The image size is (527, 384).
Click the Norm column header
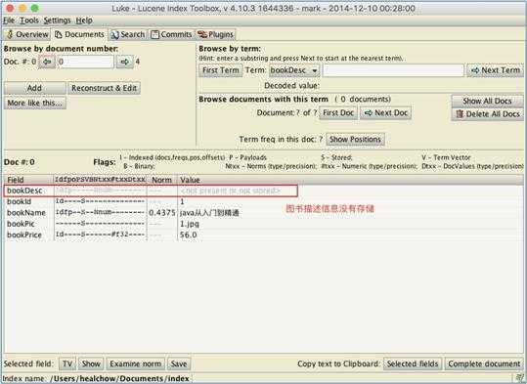(162, 180)
